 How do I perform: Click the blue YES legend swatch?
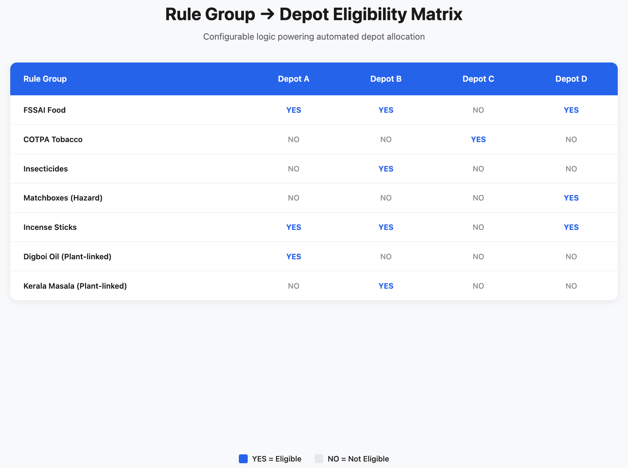coord(243,459)
